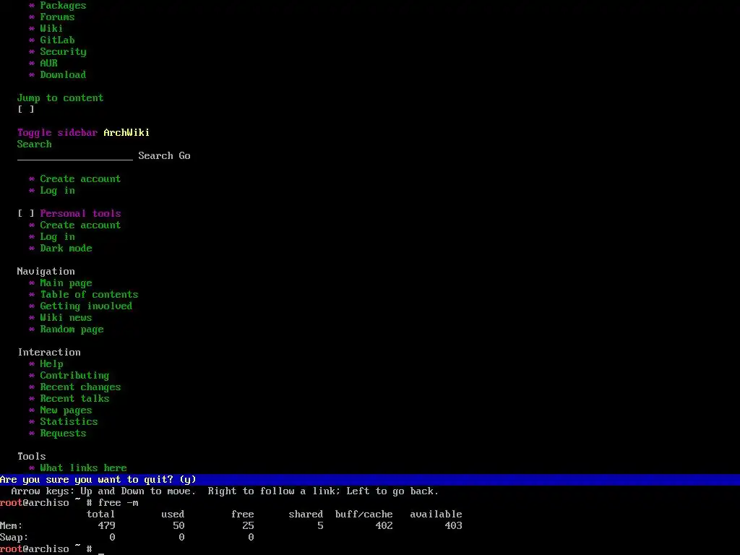Open the Packages link
The image size is (740, 555).
pos(63,6)
